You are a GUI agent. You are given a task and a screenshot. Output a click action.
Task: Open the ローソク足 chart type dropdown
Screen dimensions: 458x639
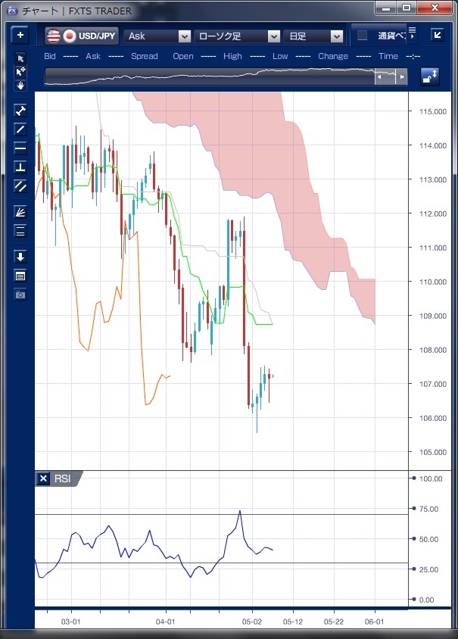(x=238, y=36)
